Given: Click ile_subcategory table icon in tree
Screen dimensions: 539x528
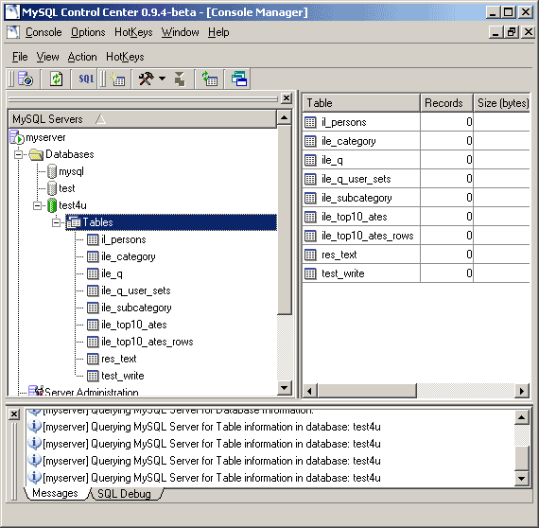Looking at the screenshot, I should point(93,308).
